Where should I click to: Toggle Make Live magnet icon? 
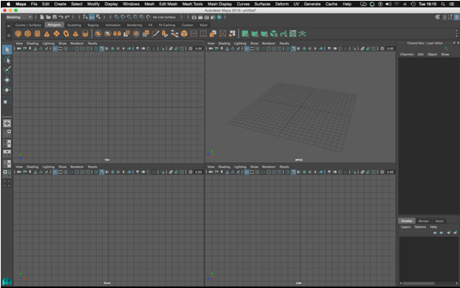click(148, 17)
